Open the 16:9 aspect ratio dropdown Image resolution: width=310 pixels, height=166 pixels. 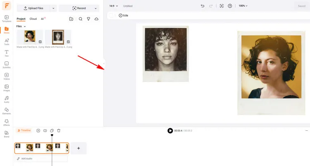click(x=113, y=6)
